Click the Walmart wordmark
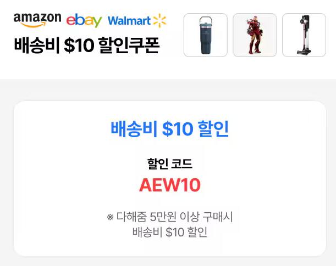336x266 pixels. [x=129, y=21]
